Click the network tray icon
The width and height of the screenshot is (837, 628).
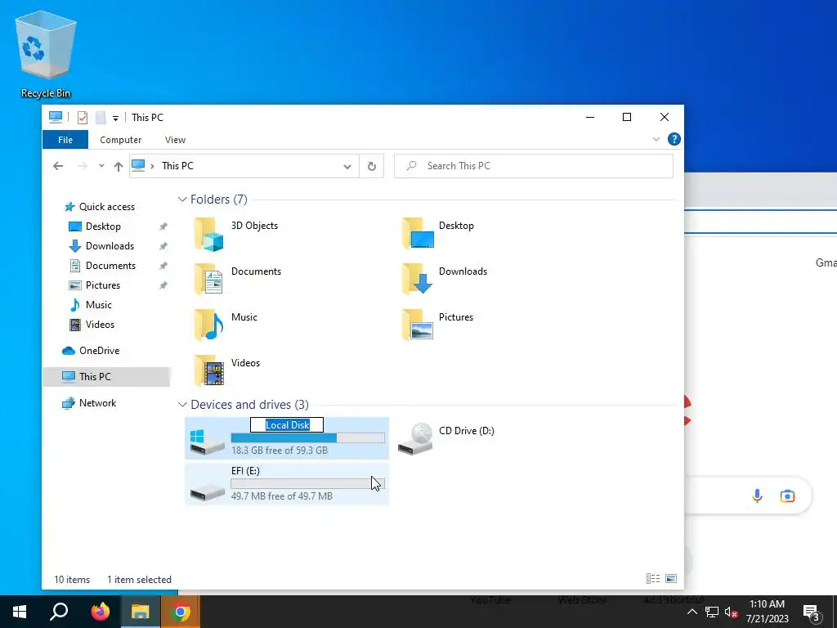pos(712,612)
